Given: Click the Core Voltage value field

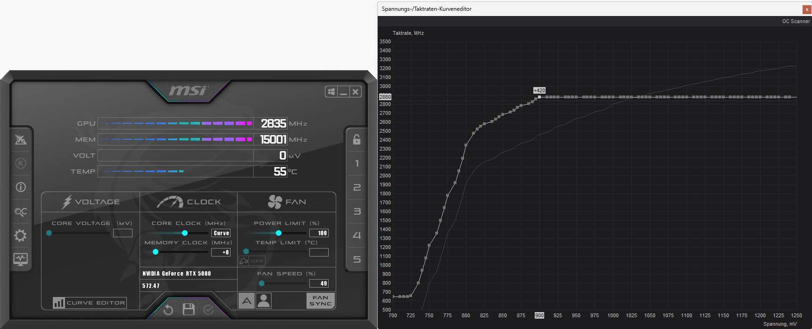Looking at the screenshot, I should 123,233.
